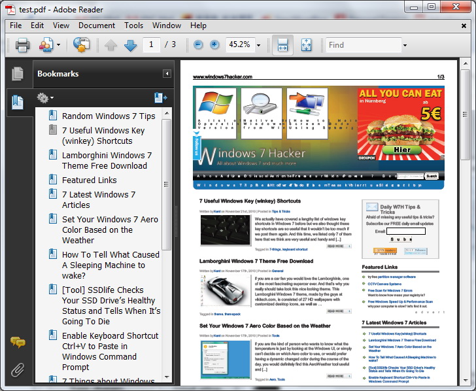Click the globe with star icon
The width and height of the screenshot is (476, 391).
pyautogui.click(x=81, y=45)
